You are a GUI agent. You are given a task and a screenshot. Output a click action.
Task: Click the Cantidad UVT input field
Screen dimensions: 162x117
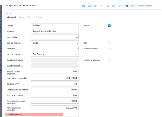click(55, 84)
